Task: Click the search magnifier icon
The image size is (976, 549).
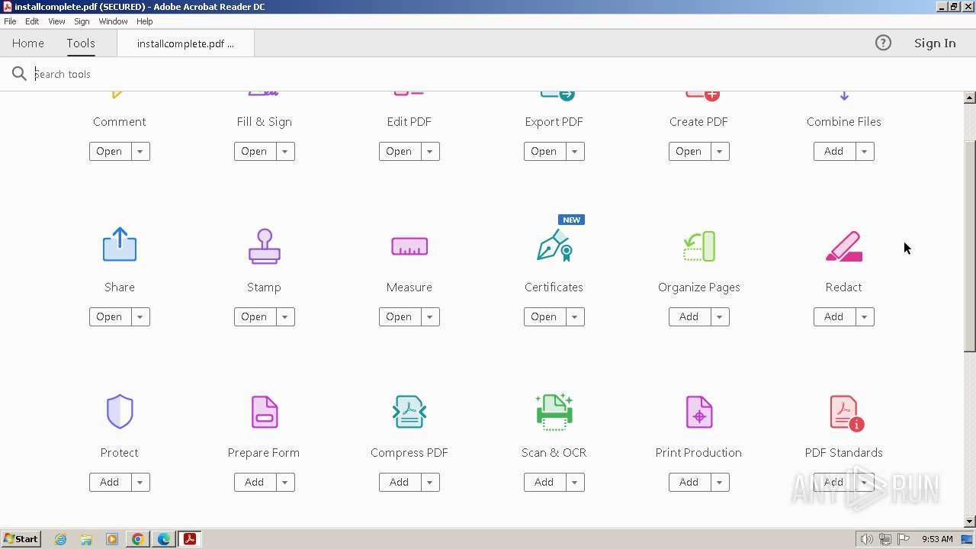Action: [19, 74]
